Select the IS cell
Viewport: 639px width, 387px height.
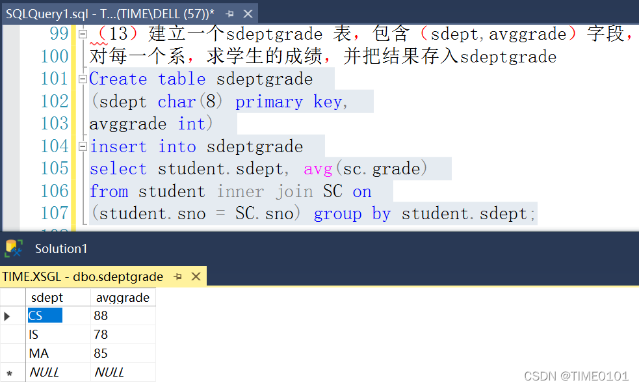tap(59, 334)
